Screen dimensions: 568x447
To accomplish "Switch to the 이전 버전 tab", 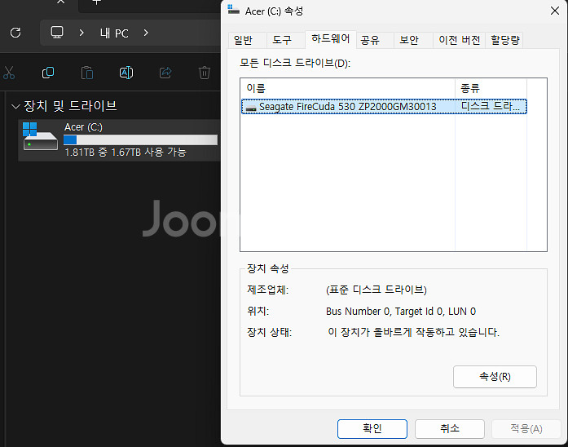I will (460, 40).
